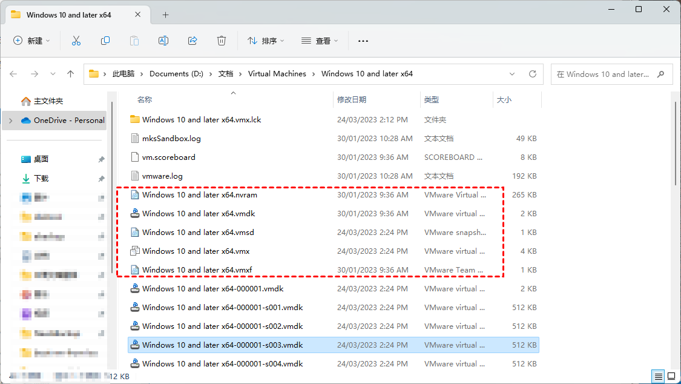681x384 pixels.
Task: Click the x64.vmx file icon
Action: click(135, 251)
